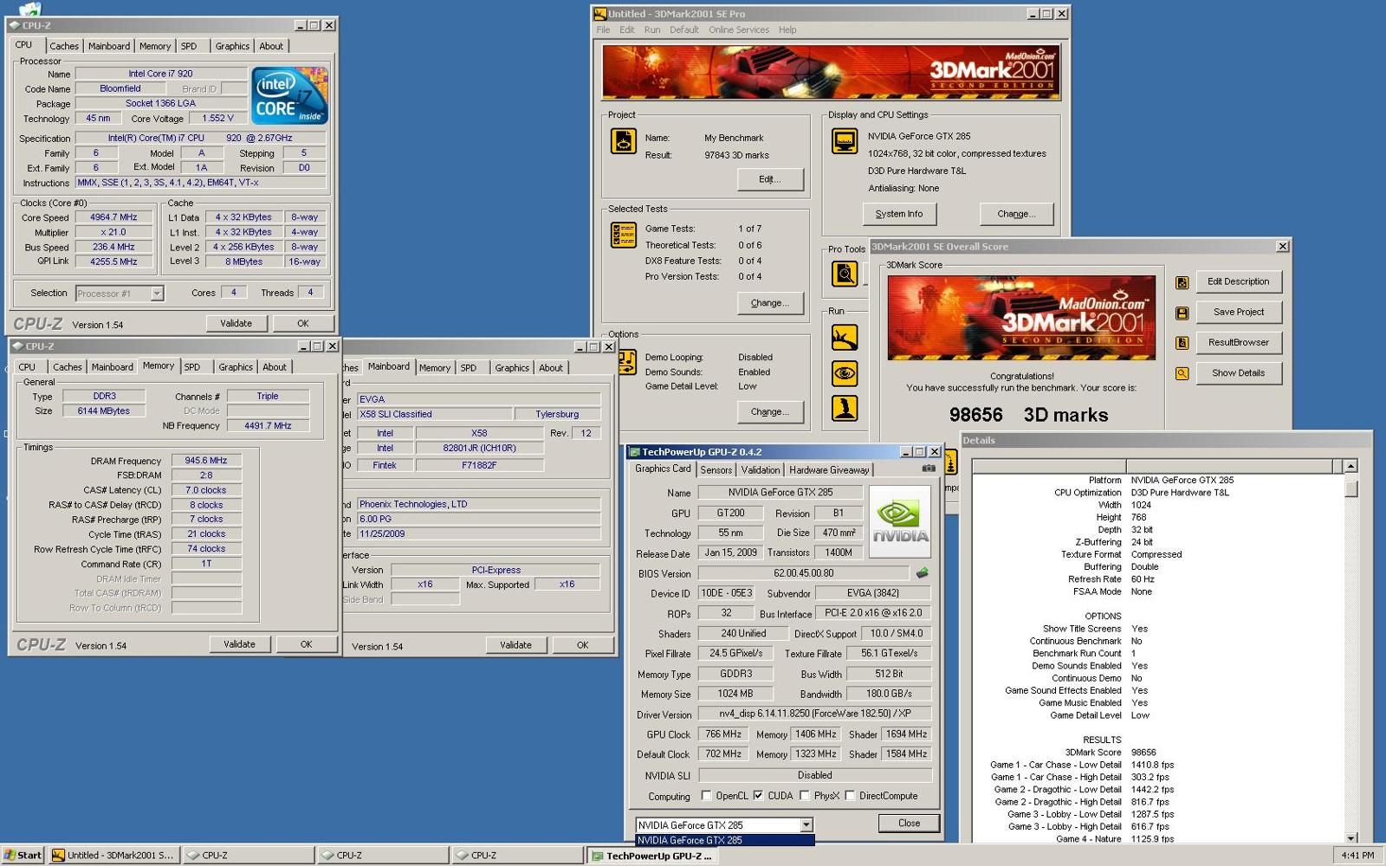Click the Options demo looping icon
1386x866 pixels.
(x=627, y=363)
